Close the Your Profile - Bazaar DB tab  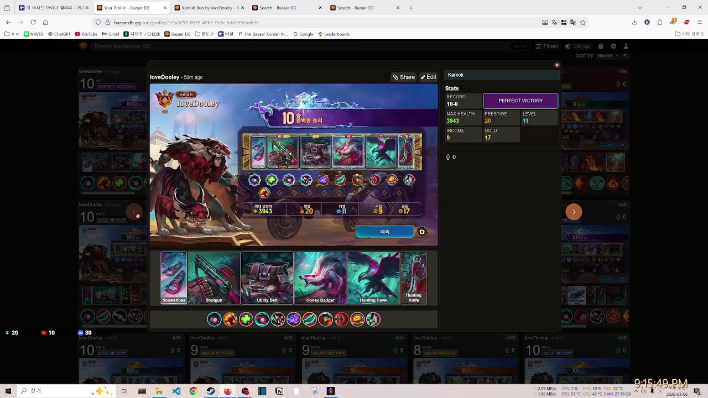(165, 8)
